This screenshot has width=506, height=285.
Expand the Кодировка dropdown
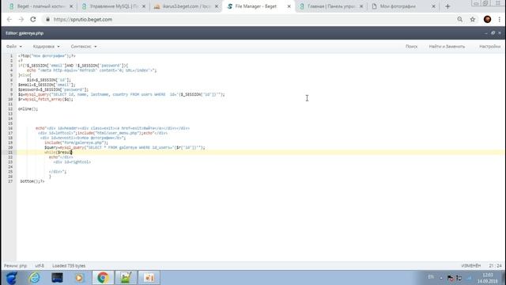(46, 47)
